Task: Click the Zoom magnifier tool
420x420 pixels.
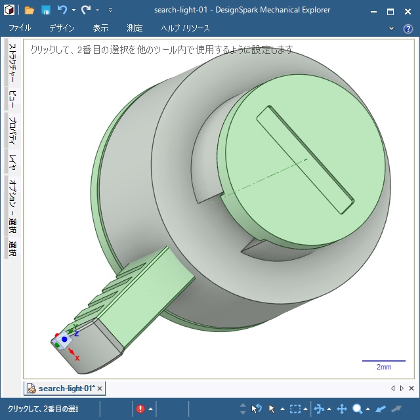Action: pyautogui.click(x=358, y=409)
